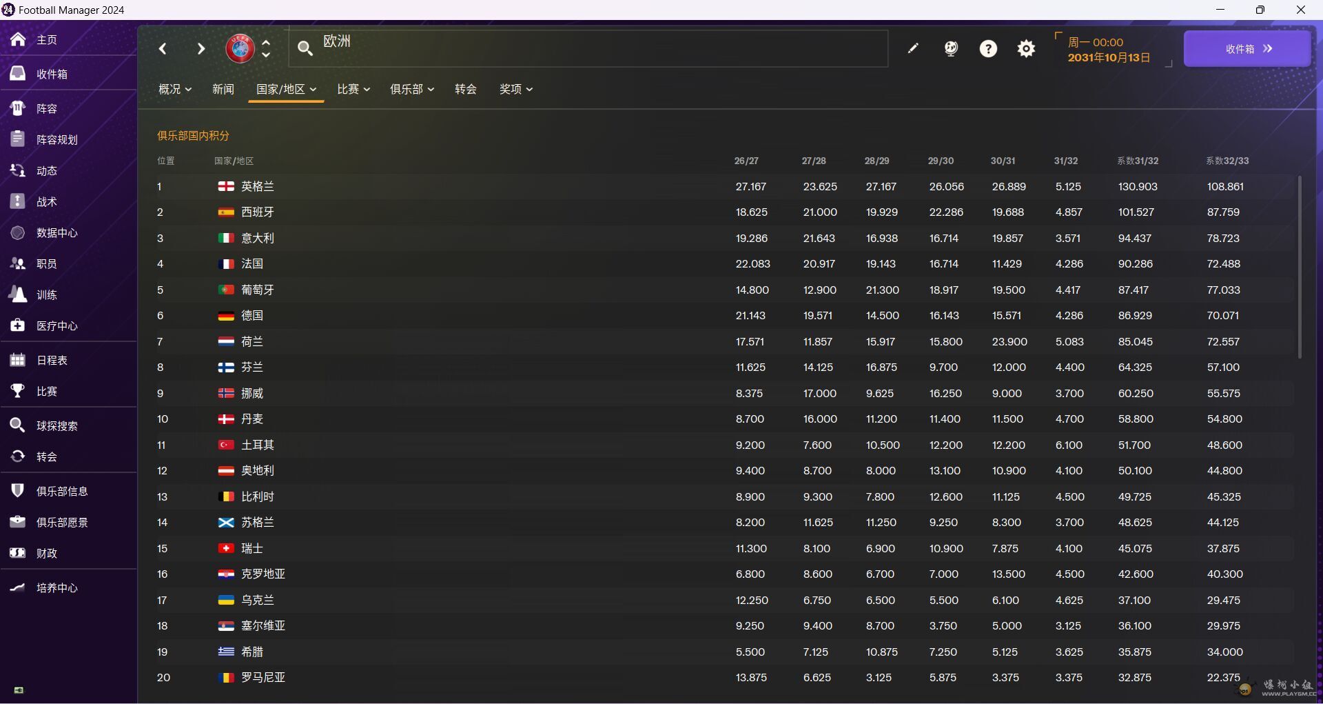
Task: Click the UEFA logo badge
Action: tap(240, 48)
